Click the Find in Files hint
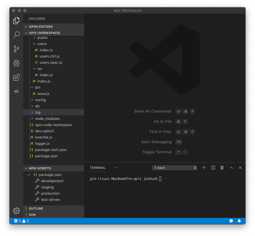This screenshot has height=236, width=255. 161,131
